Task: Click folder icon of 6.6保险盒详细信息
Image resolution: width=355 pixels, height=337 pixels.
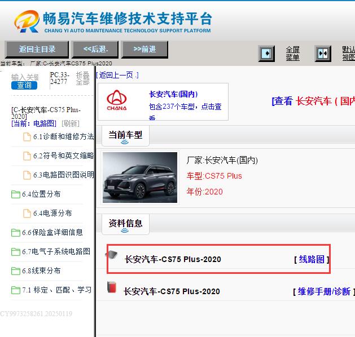Action: (x=16, y=233)
